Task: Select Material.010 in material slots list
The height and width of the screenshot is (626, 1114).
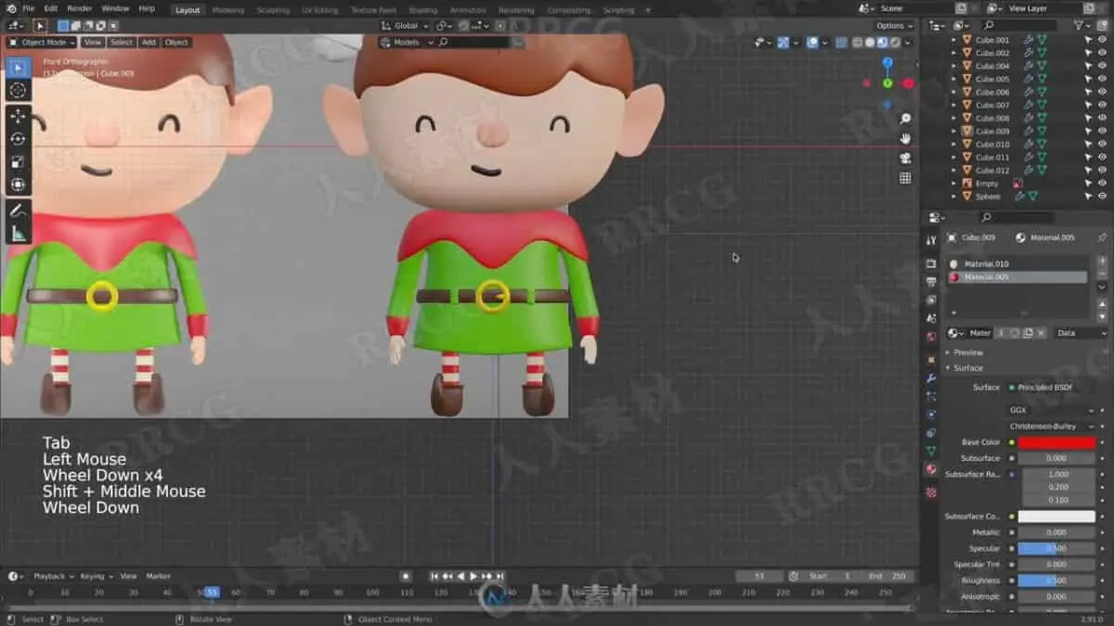Action: click(1017, 264)
